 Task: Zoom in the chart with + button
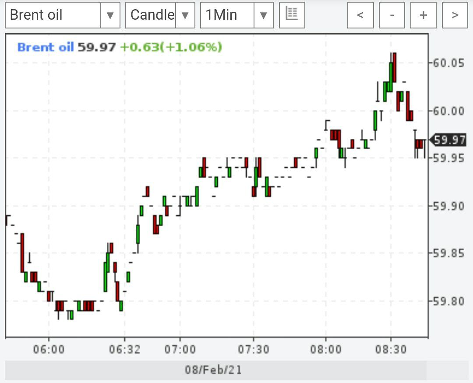[x=424, y=15]
